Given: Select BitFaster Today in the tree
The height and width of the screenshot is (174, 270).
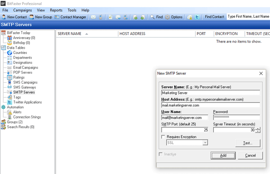Looking at the screenshot, I should [x=18, y=33].
